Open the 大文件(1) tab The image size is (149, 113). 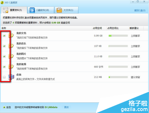click(x=67, y=10)
